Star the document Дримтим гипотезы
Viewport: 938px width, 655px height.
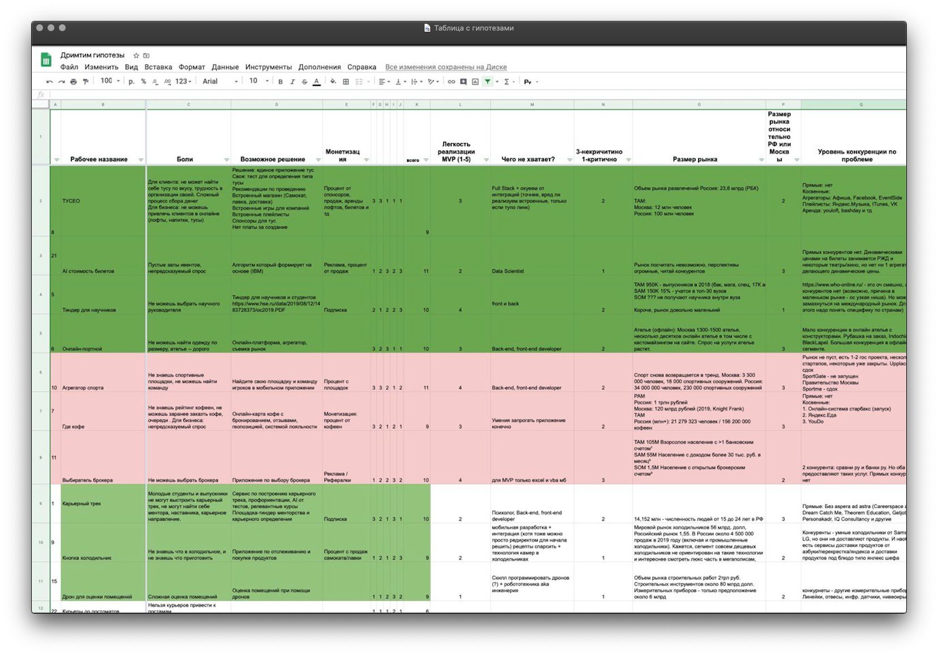click(x=136, y=55)
